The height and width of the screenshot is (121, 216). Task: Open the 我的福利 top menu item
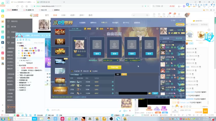coord(115,23)
